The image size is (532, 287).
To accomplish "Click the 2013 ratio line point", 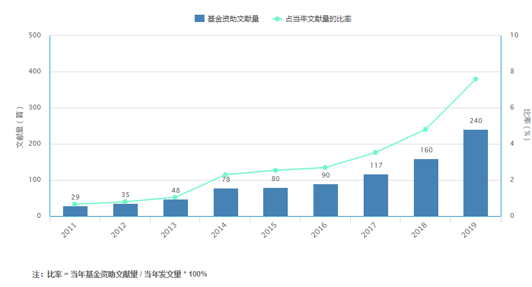I will click(175, 197).
